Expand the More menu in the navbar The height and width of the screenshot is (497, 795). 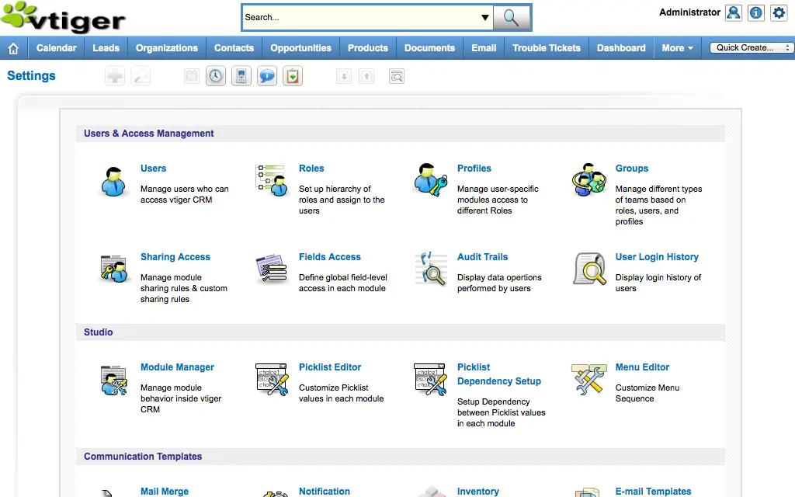676,47
